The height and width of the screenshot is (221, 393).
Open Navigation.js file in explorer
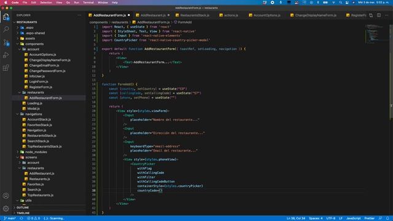pyautogui.click(x=37, y=130)
